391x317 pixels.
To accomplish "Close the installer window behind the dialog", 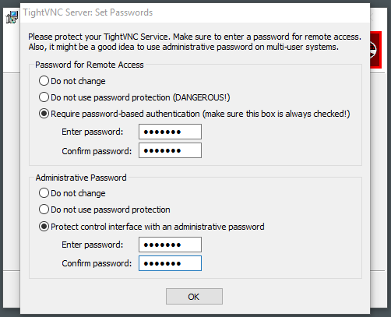I will click(372, 18).
